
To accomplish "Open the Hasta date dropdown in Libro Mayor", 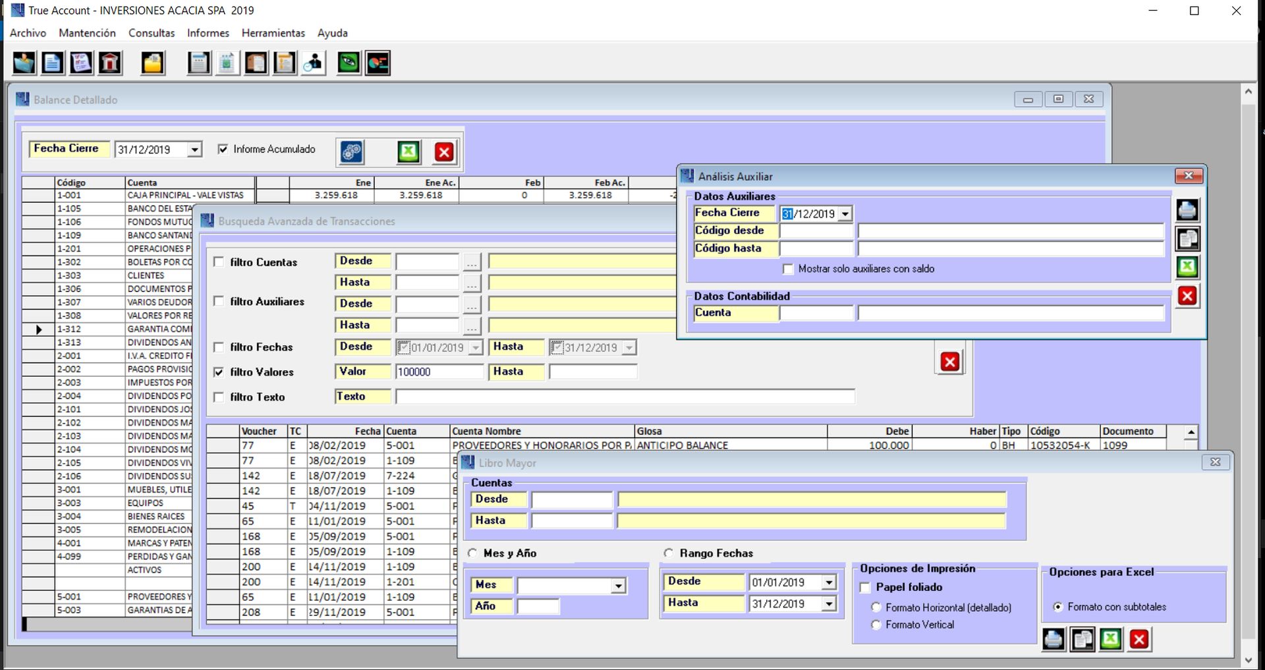I will [x=829, y=603].
